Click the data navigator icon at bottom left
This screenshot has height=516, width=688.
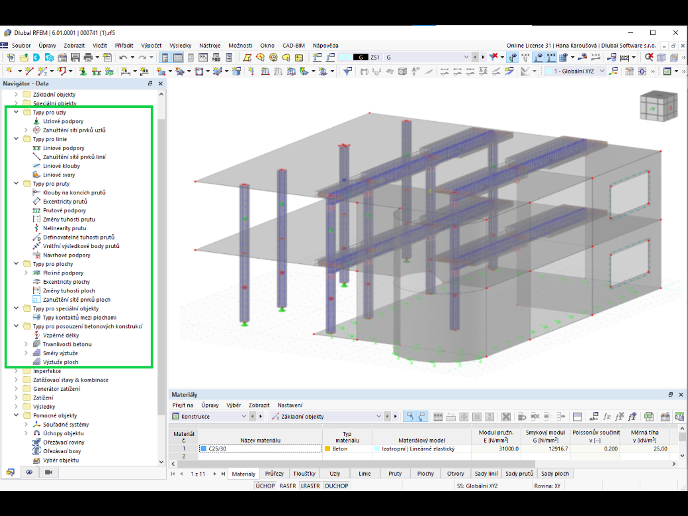click(x=10, y=472)
